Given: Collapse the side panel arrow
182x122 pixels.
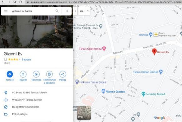Looking at the screenshot, I should pos(75,11).
